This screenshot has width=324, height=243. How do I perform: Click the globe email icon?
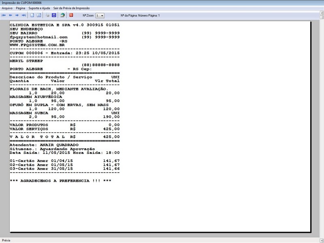coord(62,15)
